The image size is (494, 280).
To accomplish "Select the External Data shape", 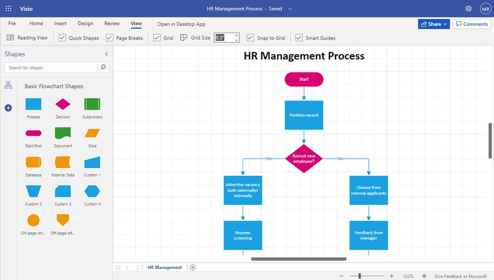I will pos(63,162).
